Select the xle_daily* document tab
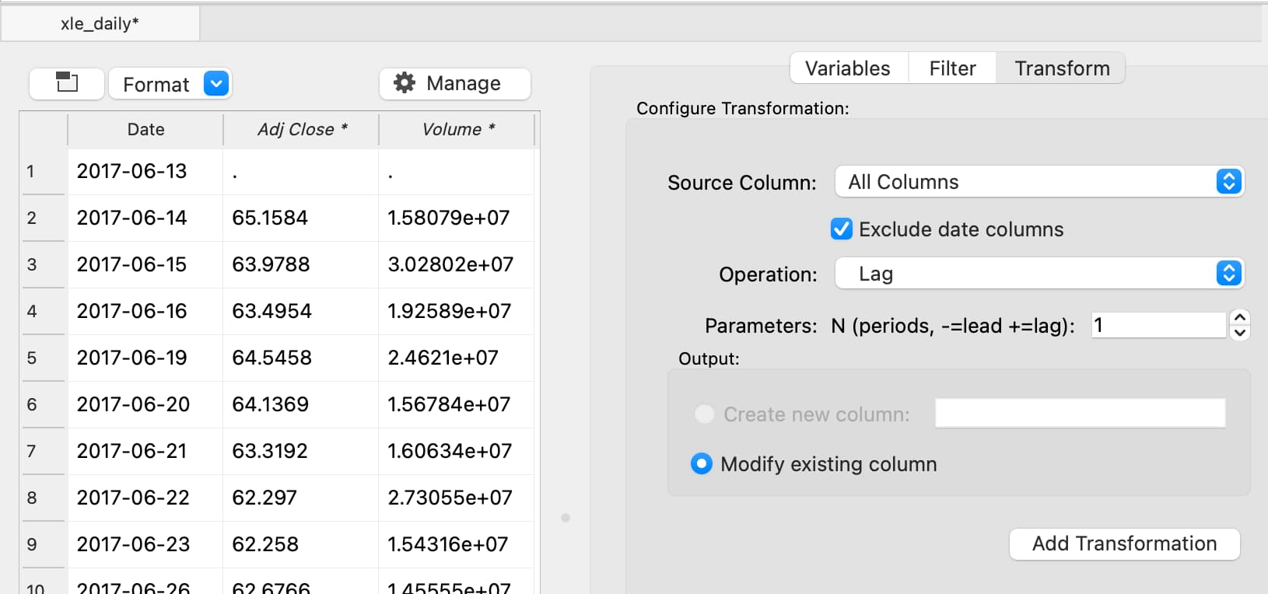Image resolution: width=1268 pixels, height=594 pixels. (100, 23)
